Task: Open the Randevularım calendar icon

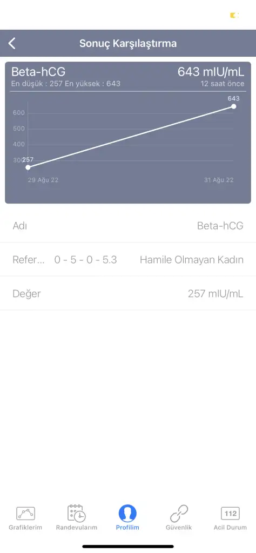Action: pyautogui.click(x=77, y=513)
